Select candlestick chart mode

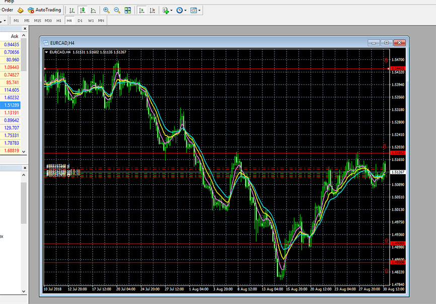tap(83, 10)
